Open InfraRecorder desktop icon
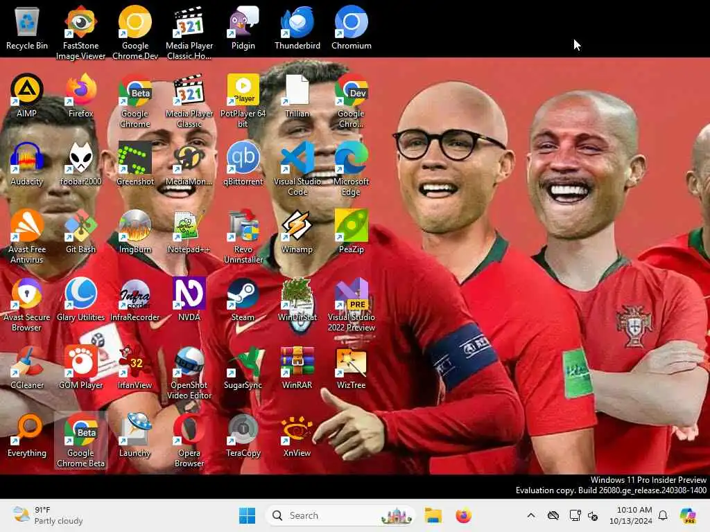Screen dimensions: 710x532 tap(135, 299)
